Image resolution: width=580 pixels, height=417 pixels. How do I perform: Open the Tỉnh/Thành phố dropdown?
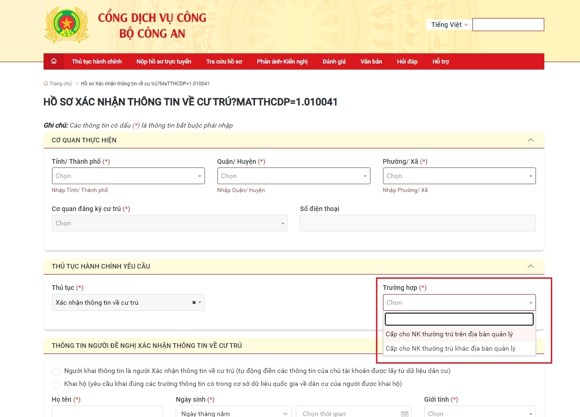click(x=128, y=176)
